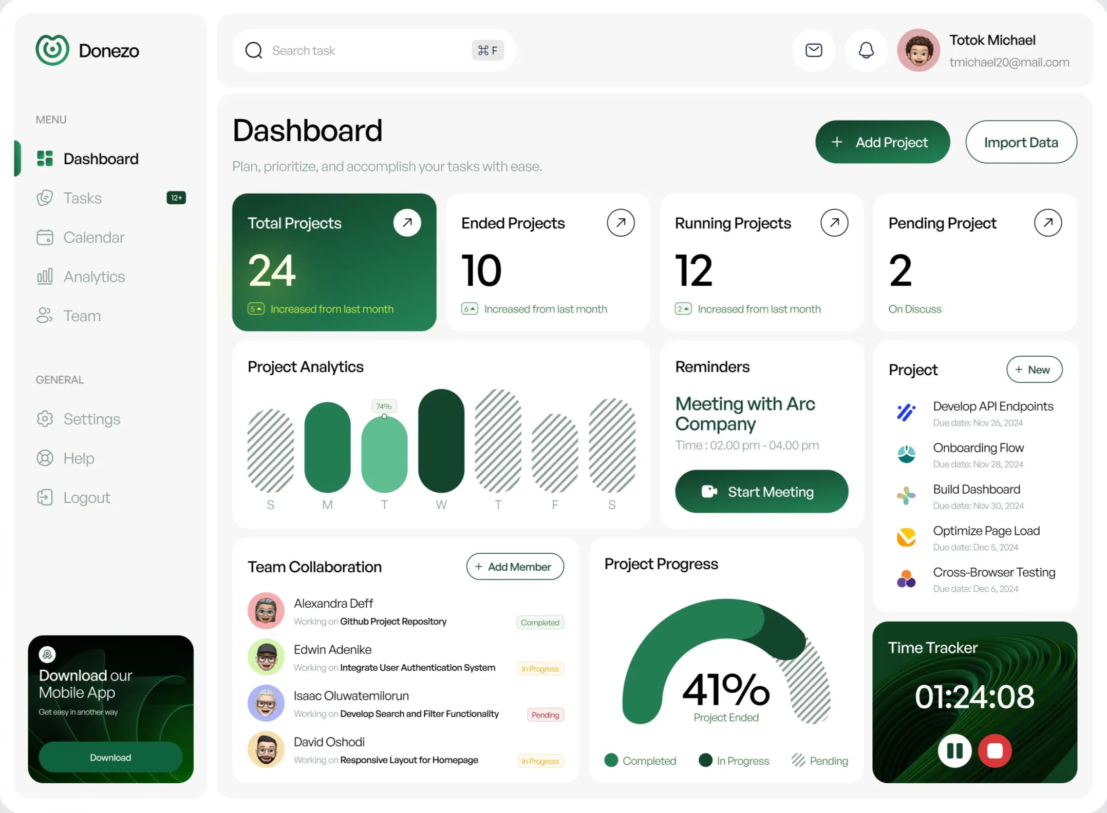This screenshot has height=813, width=1107.
Task: Open Totok Michael's profile avatar
Action: [x=918, y=50]
